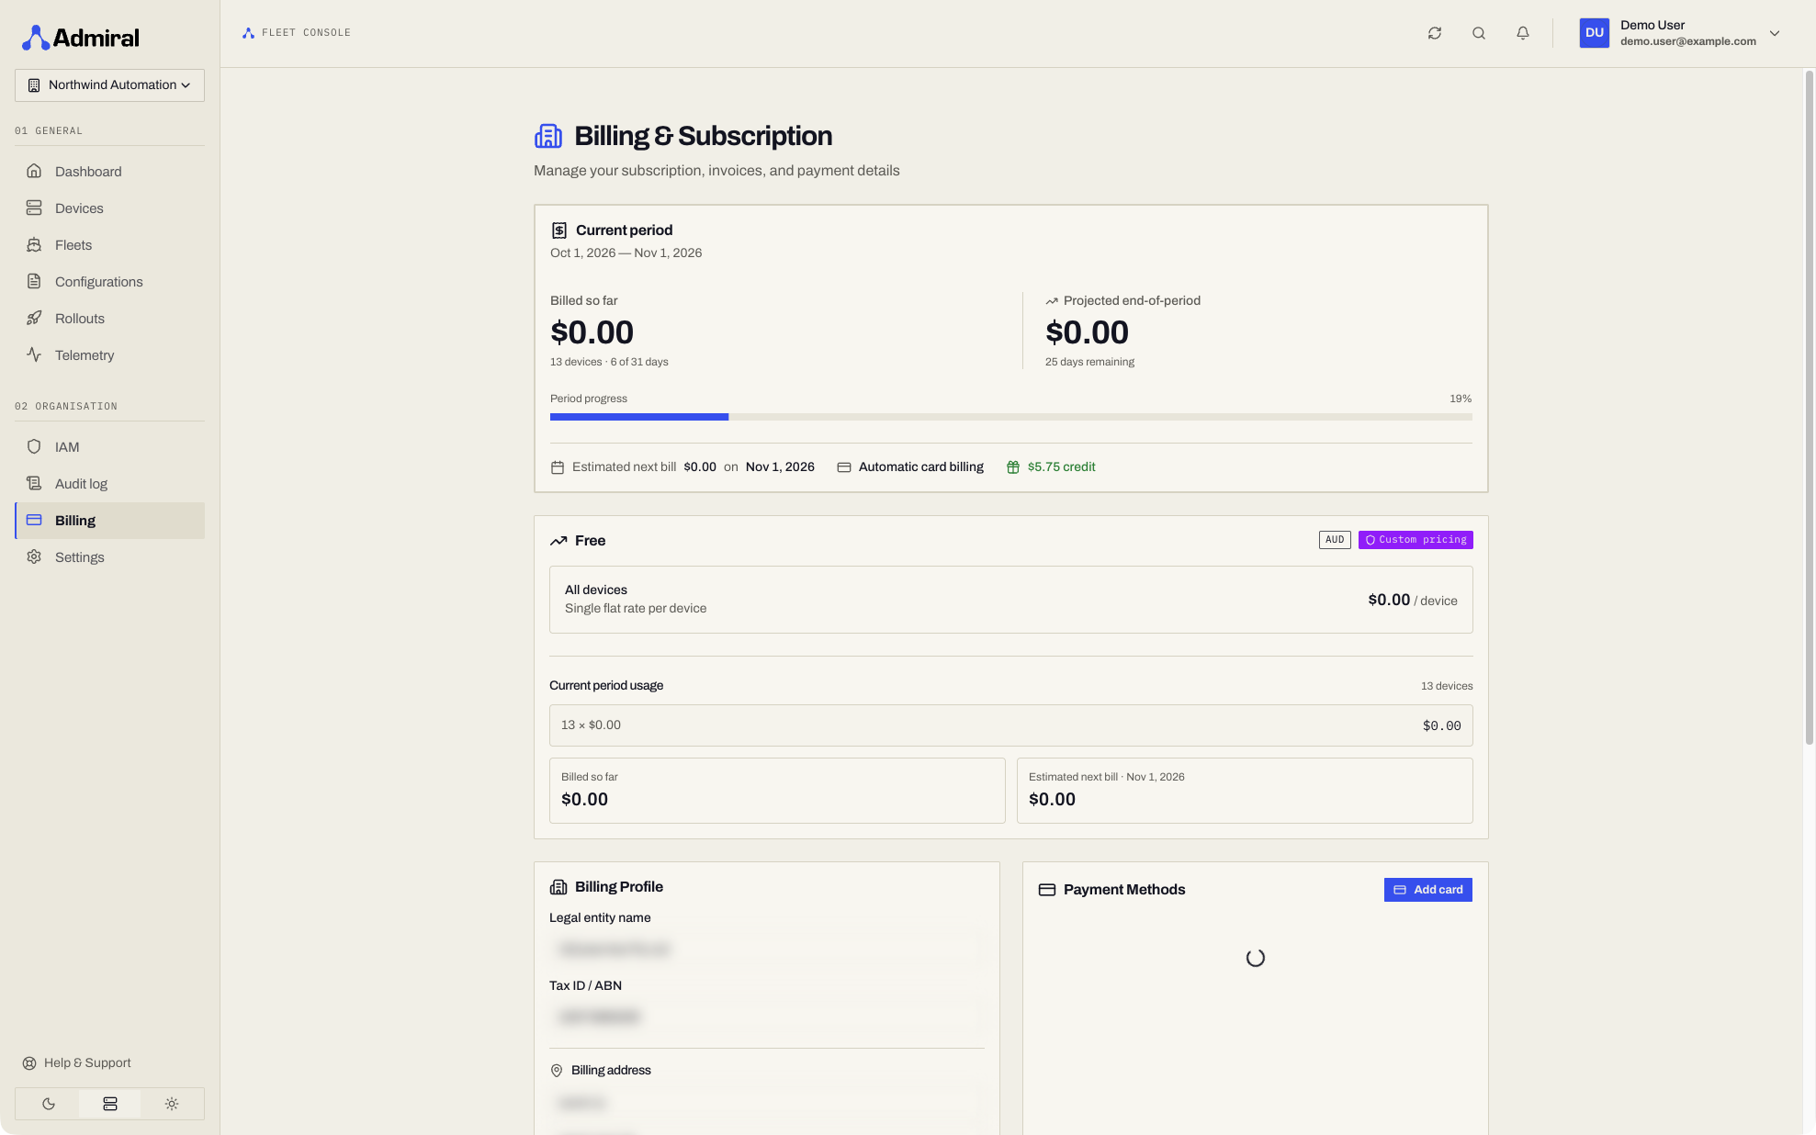Open Configurations from sidebar

click(109, 282)
